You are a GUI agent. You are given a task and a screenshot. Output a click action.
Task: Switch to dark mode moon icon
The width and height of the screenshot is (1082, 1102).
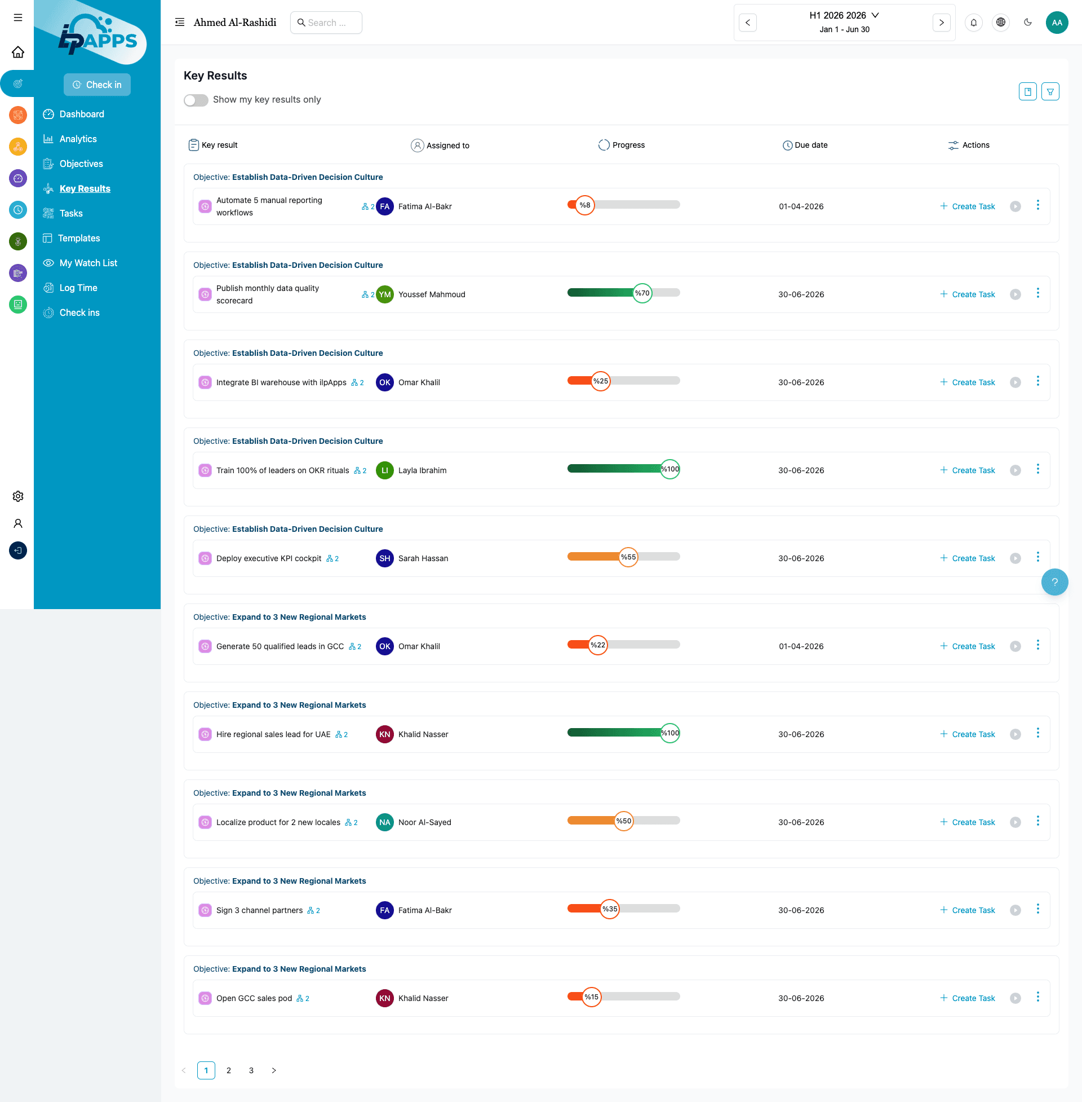point(1027,23)
